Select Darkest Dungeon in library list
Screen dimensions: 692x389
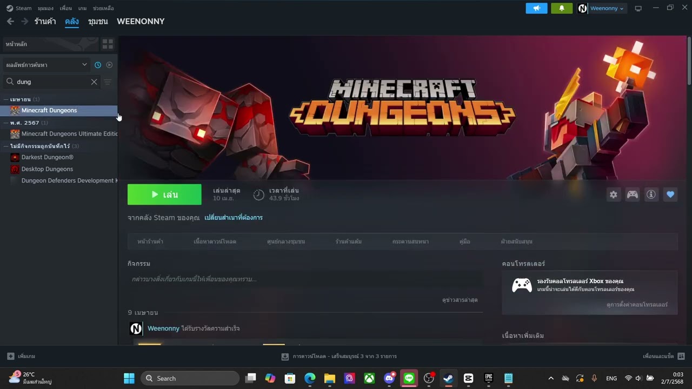[59, 157]
